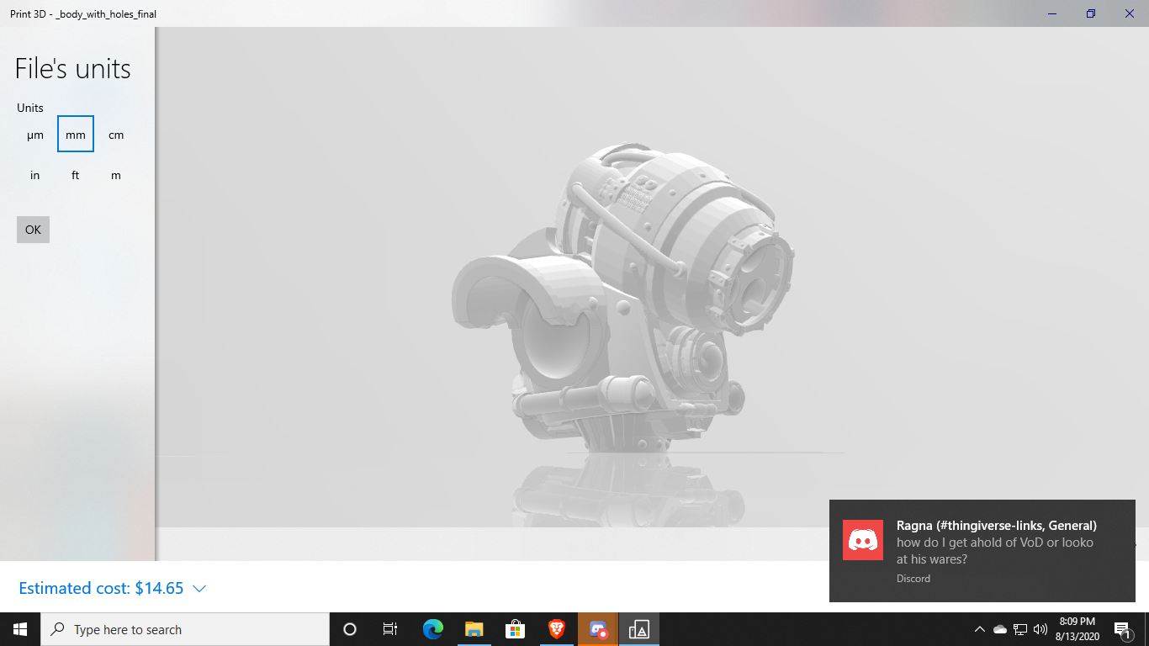Confirm units with the OK button
The width and height of the screenshot is (1149, 646).
[x=33, y=230]
